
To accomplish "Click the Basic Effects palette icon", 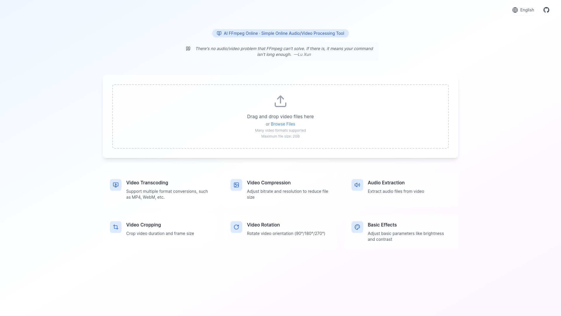I will (357, 227).
